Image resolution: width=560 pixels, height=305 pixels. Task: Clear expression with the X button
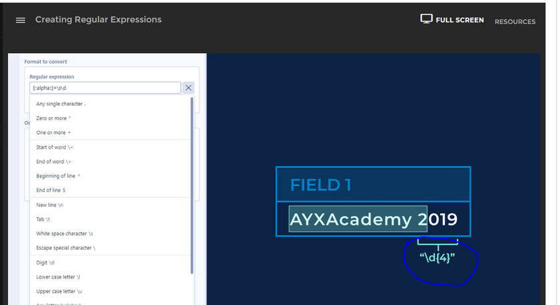pos(188,88)
